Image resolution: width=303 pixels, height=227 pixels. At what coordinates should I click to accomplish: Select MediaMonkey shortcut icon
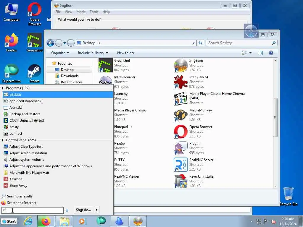[x=180, y=115]
